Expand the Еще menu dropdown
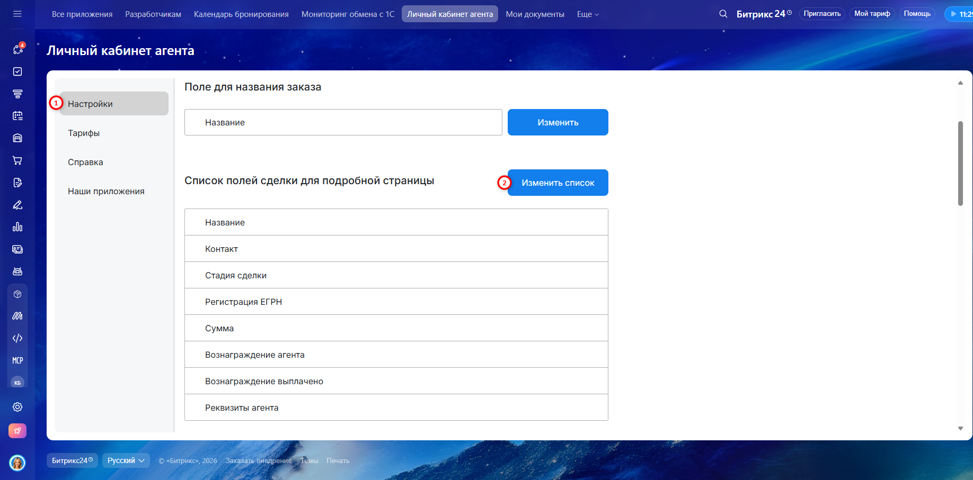The image size is (973, 480). pyautogui.click(x=588, y=14)
